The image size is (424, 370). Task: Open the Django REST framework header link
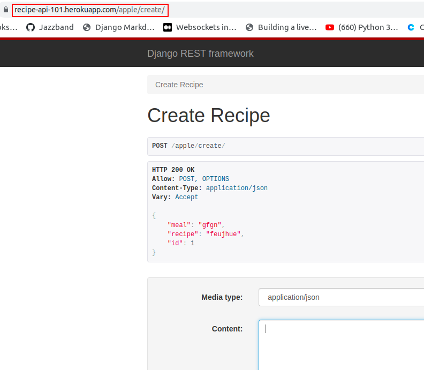pyautogui.click(x=200, y=54)
